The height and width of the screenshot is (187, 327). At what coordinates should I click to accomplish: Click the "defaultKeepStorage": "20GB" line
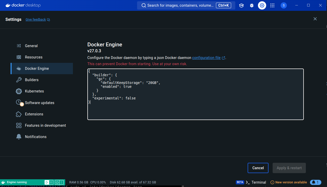(x=130, y=83)
